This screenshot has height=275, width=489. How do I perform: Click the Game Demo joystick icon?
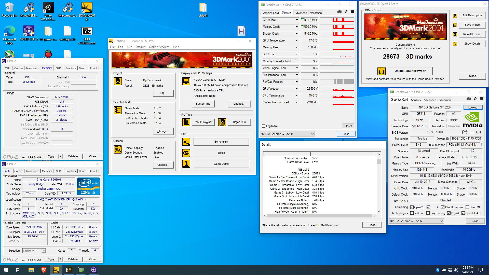[x=186, y=164]
